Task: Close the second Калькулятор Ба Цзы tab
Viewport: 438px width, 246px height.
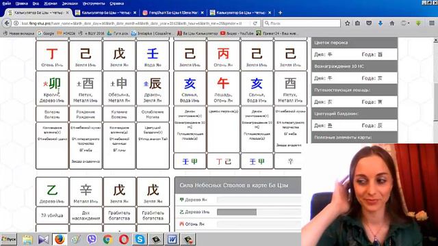Action: point(135,12)
